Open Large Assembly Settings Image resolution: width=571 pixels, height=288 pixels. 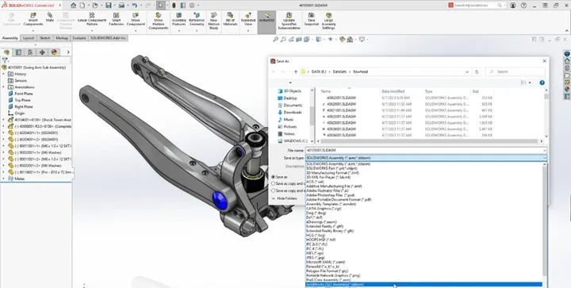pyautogui.click(x=328, y=21)
